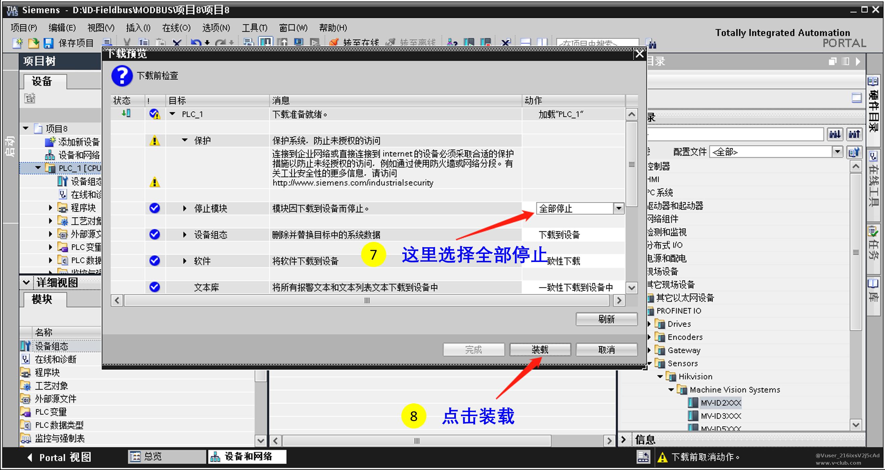Open the 选项(N) menu
The height and width of the screenshot is (470, 885).
[x=216, y=27]
